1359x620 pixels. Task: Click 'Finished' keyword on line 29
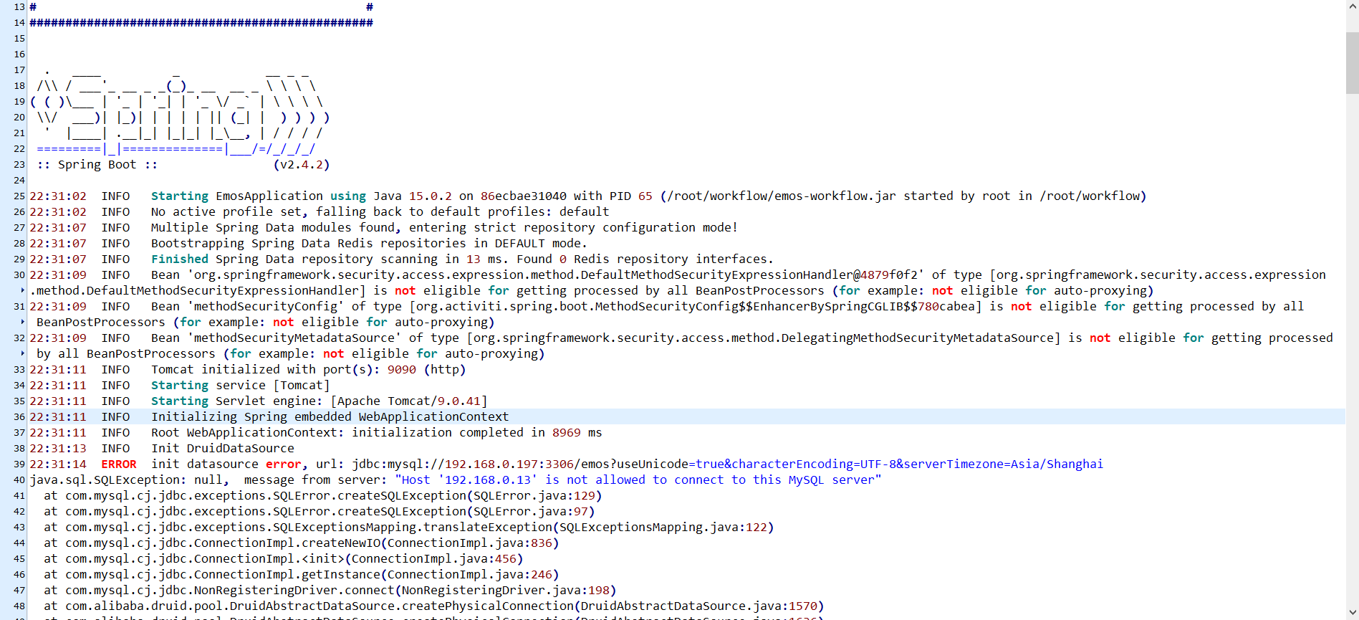(x=180, y=259)
